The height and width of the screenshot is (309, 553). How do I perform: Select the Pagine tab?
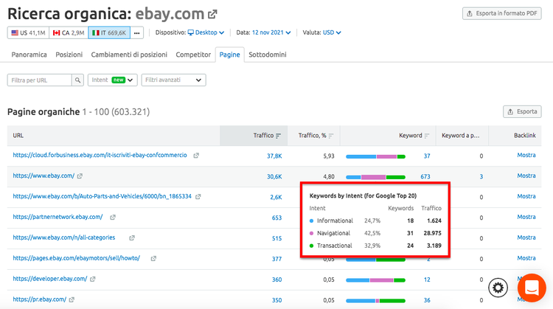pos(229,55)
